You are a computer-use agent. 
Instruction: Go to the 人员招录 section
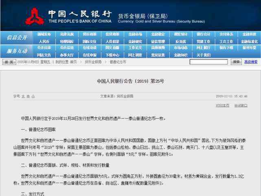coord(112,42)
